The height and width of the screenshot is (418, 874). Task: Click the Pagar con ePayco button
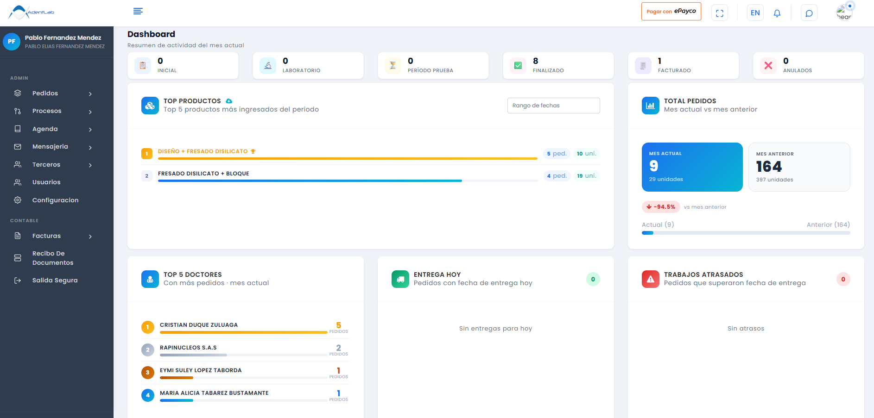click(x=671, y=12)
